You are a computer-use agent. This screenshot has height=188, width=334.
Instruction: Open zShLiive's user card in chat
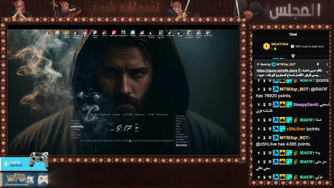(295, 129)
